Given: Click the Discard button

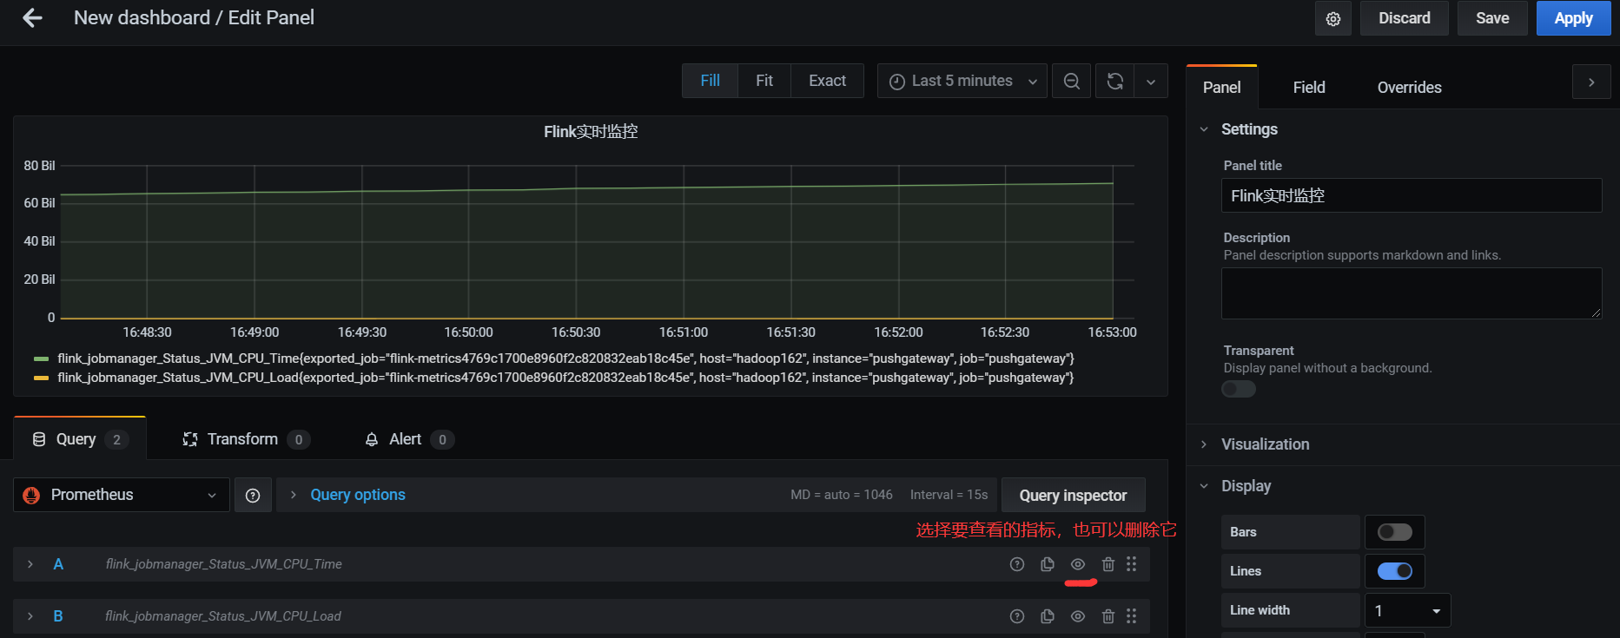Looking at the screenshot, I should (1404, 18).
